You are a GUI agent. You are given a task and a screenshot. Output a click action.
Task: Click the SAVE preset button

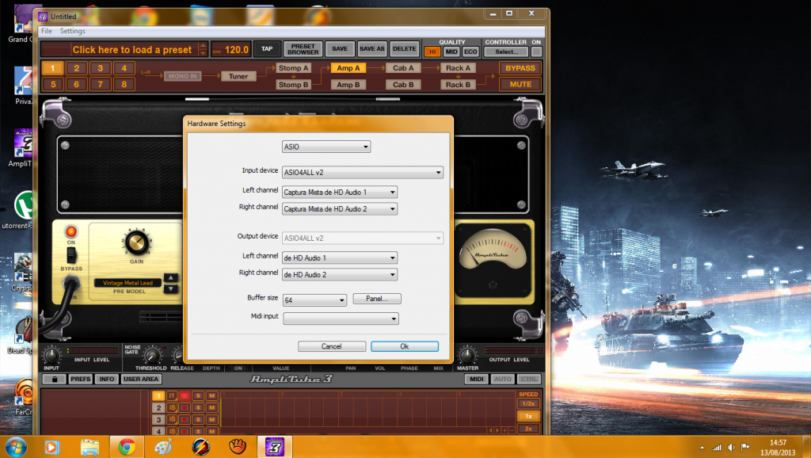click(x=340, y=49)
